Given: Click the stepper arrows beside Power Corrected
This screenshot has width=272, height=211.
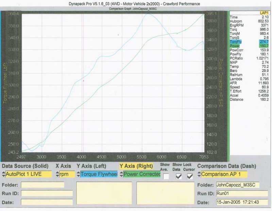Looking at the screenshot, I should point(121,174).
